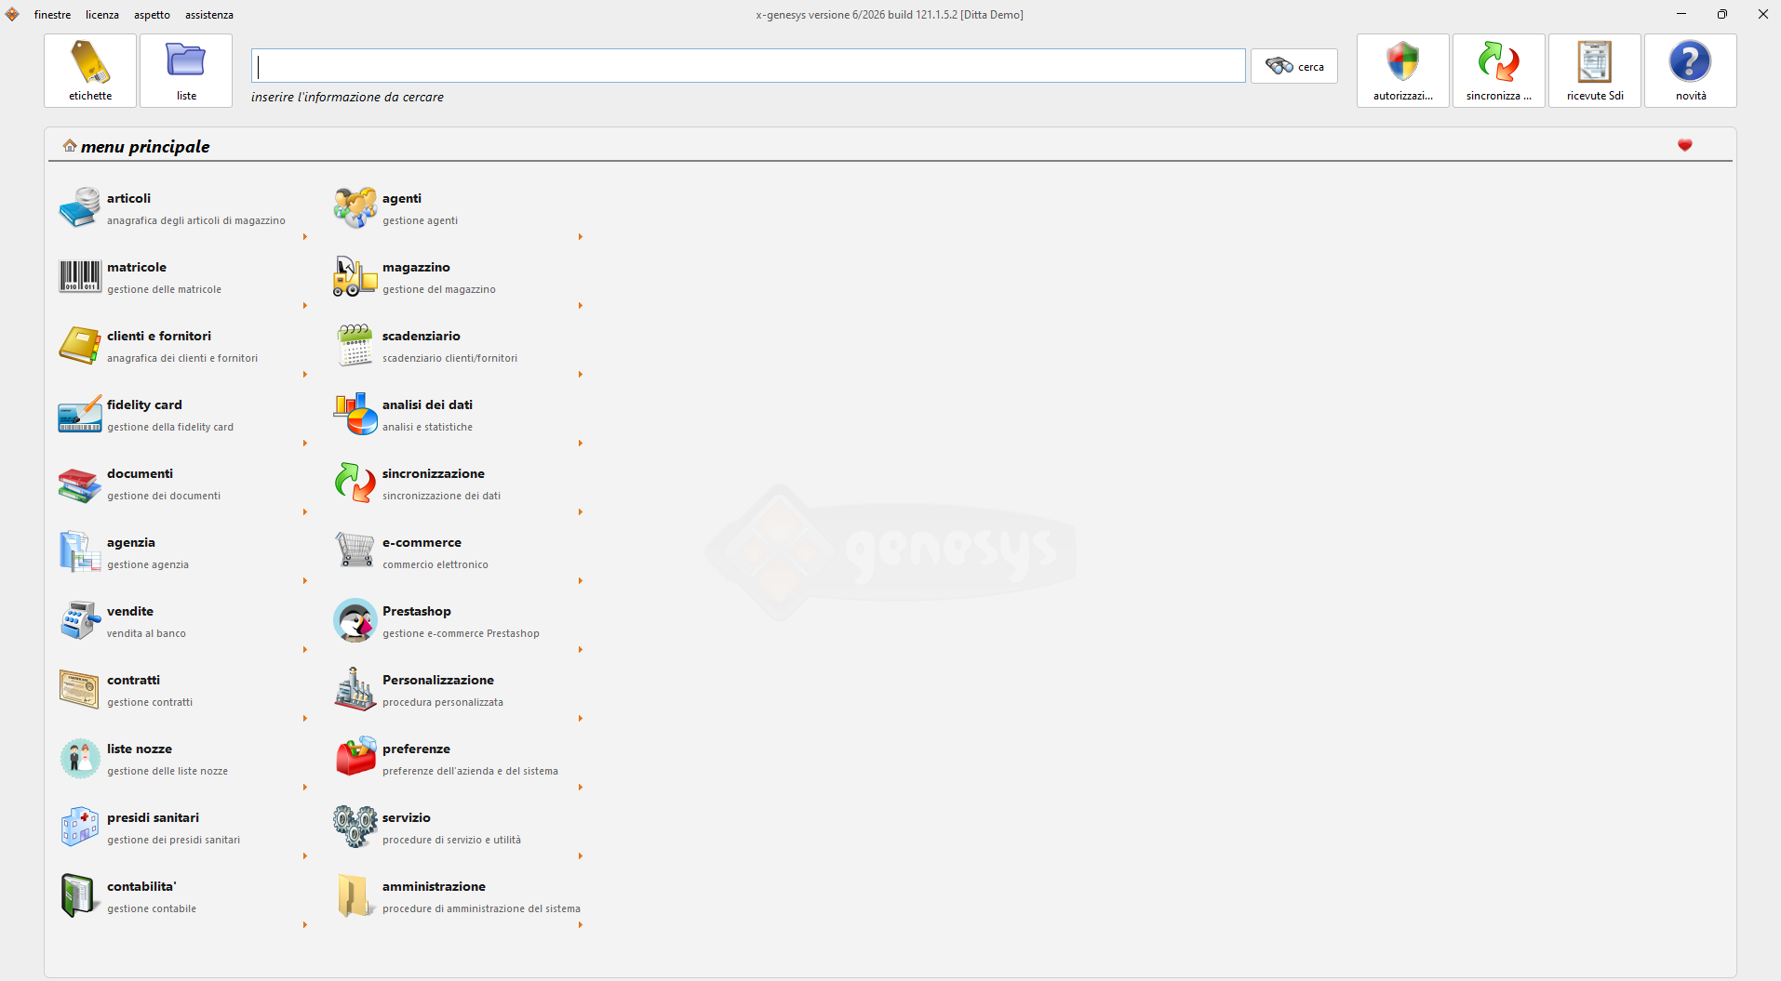Click the magazzino forklift icon
Image resolution: width=1781 pixels, height=981 pixels.
[x=355, y=276]
